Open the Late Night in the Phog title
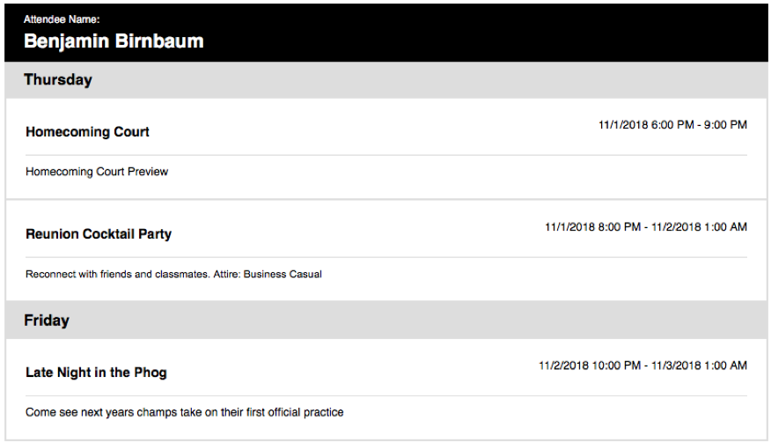Viewport: 771px width, 443px height. point(97,373)
